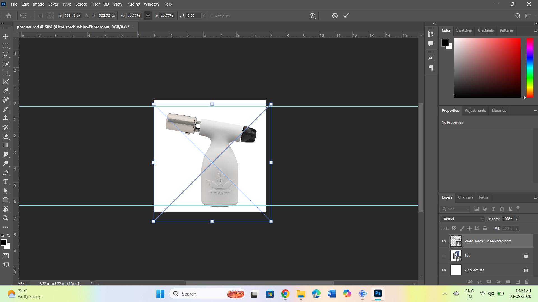Cancel the transform operation
The width and height of the screenshot is (538, 302).
coord(335,16)
